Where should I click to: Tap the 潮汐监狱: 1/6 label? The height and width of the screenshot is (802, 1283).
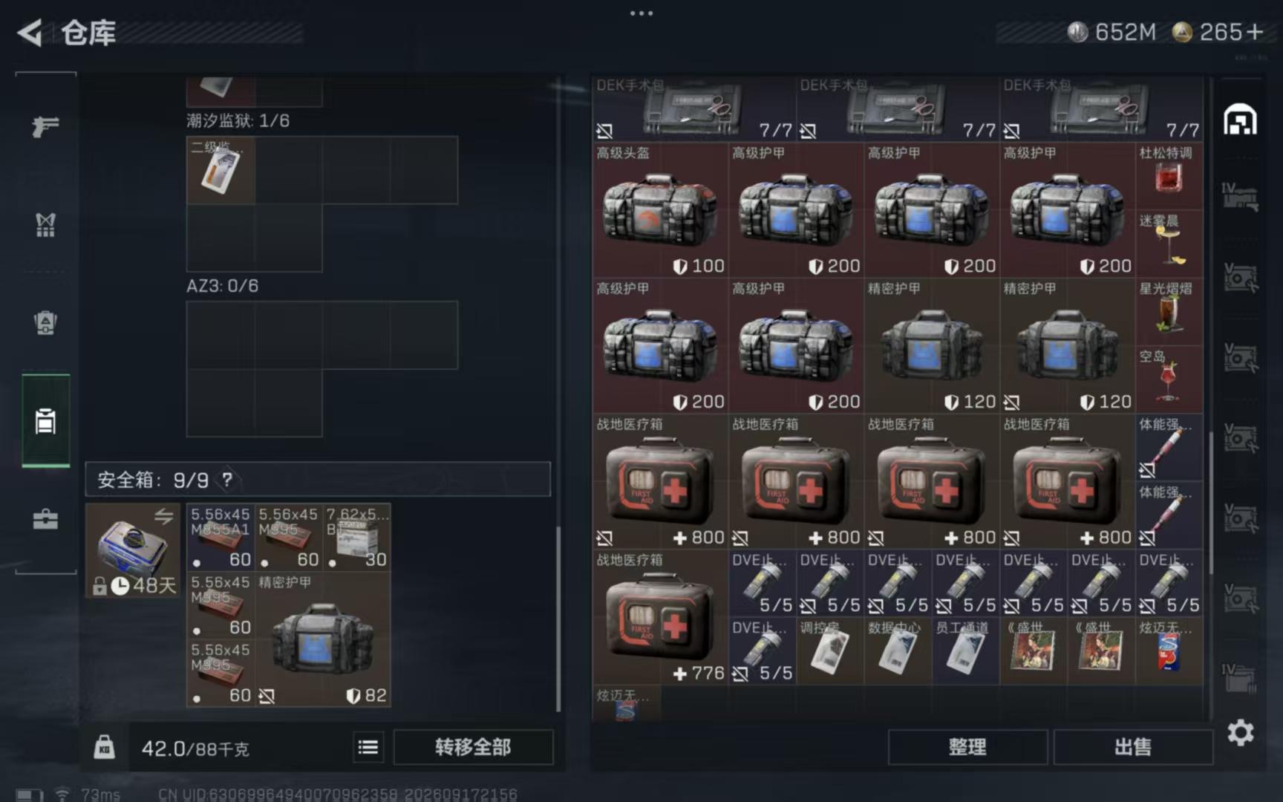pyautogui.click(x=238, y=120)
